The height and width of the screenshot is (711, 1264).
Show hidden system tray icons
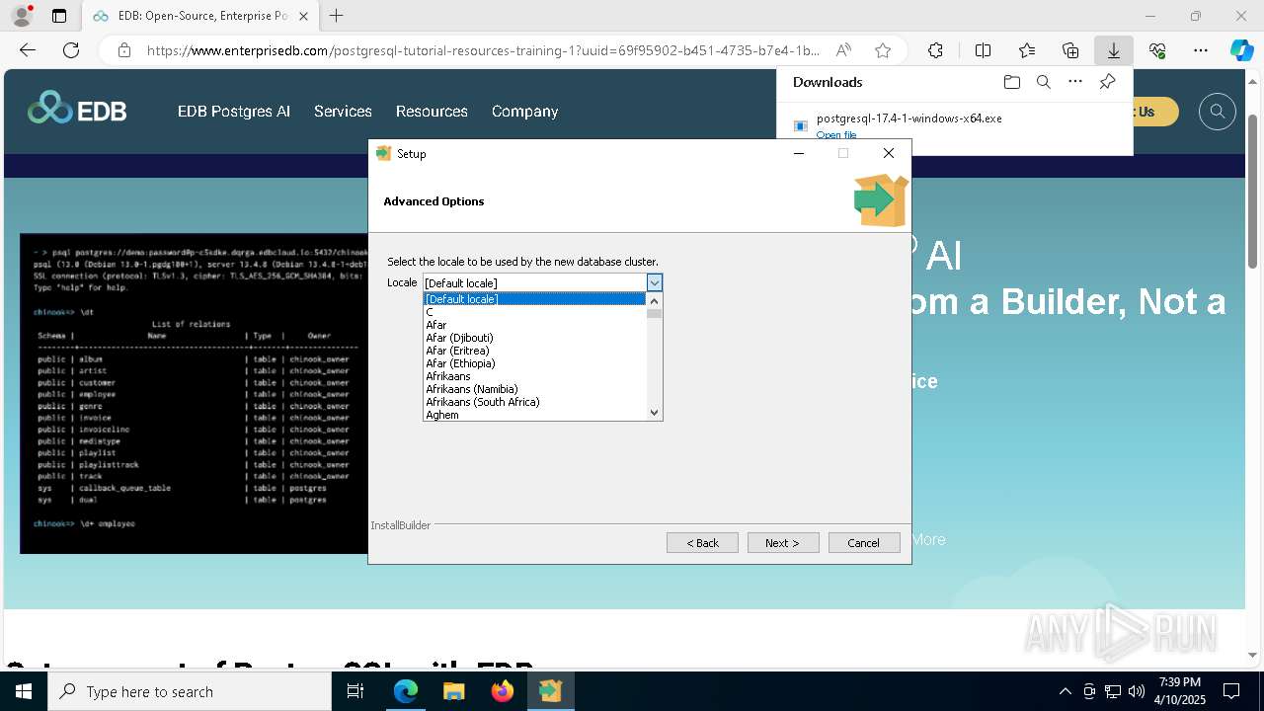[x=1065, y=691]
